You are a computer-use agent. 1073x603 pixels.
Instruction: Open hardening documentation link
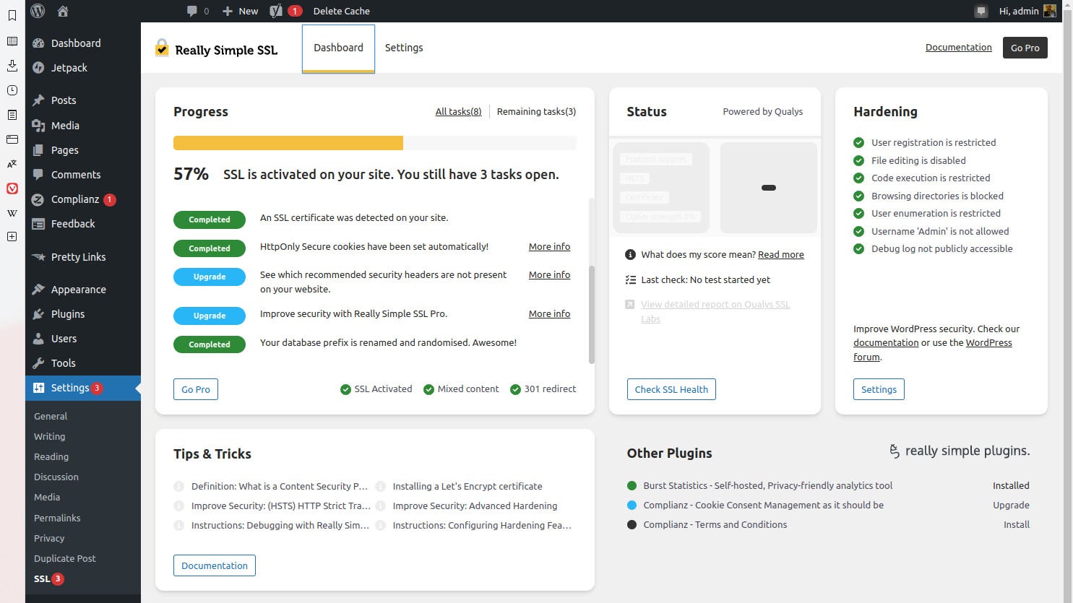click(x=886, y=342)
